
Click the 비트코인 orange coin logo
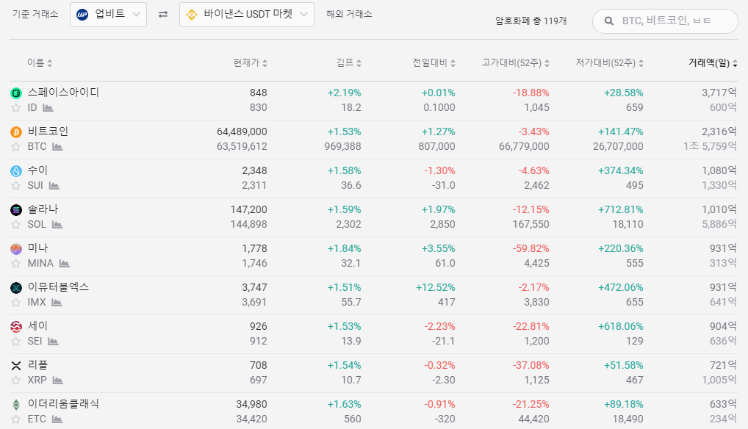click(16, 132)
